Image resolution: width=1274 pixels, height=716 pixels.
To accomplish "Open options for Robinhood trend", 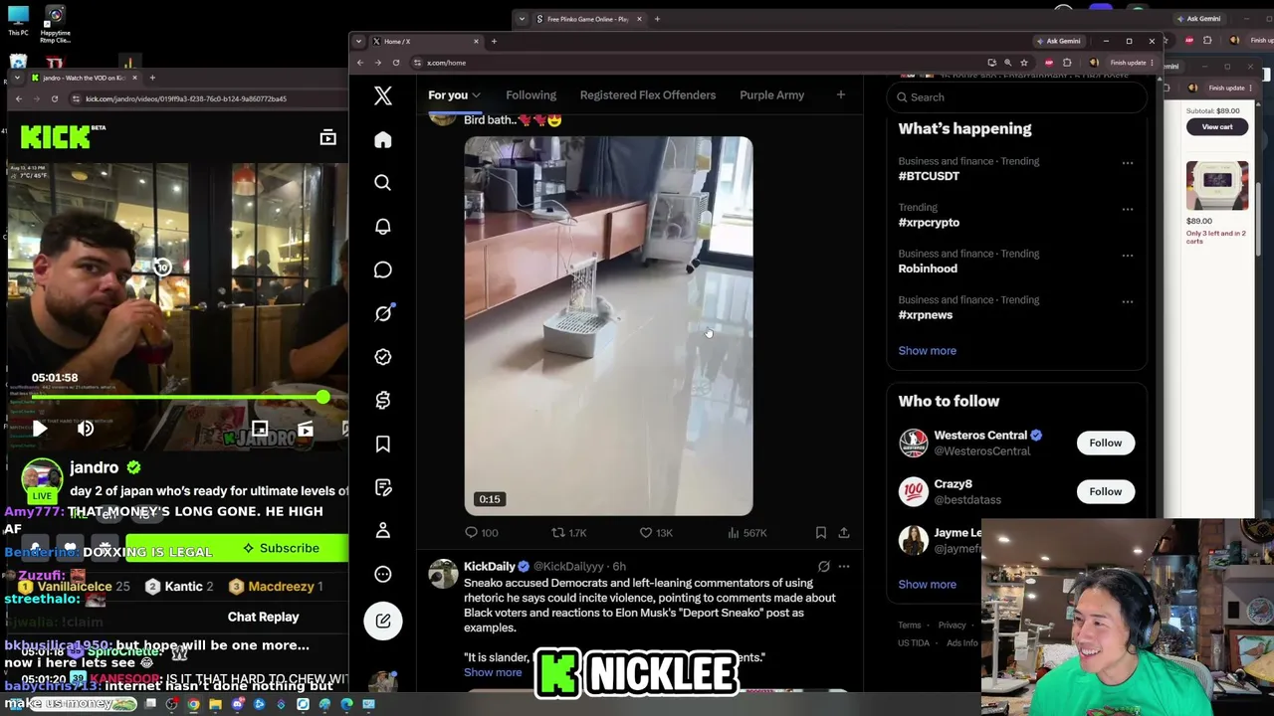I will click(x=1128, y=255).
